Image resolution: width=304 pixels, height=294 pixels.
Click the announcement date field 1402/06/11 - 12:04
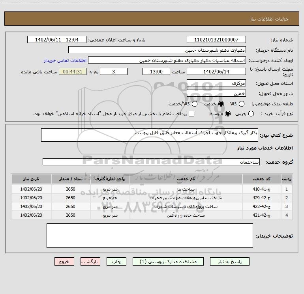point(57,39)
